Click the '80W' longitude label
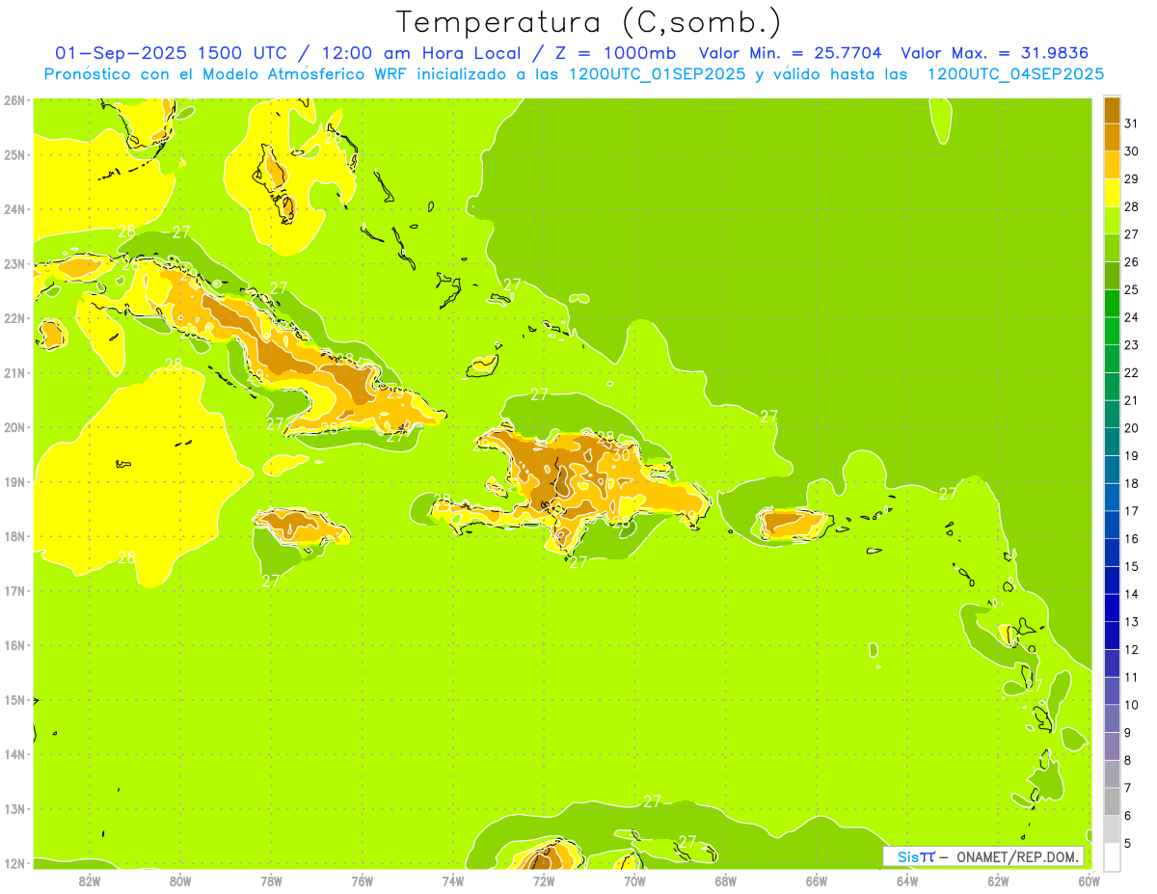Image resolution: width=1157 pixels, height=894 pixels. [180, 880]
